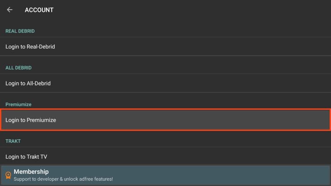The width and height of the screenshot is (331, 186).
Task: Click the REAL DEBRID section header
Action: click(x=20, y=31)
